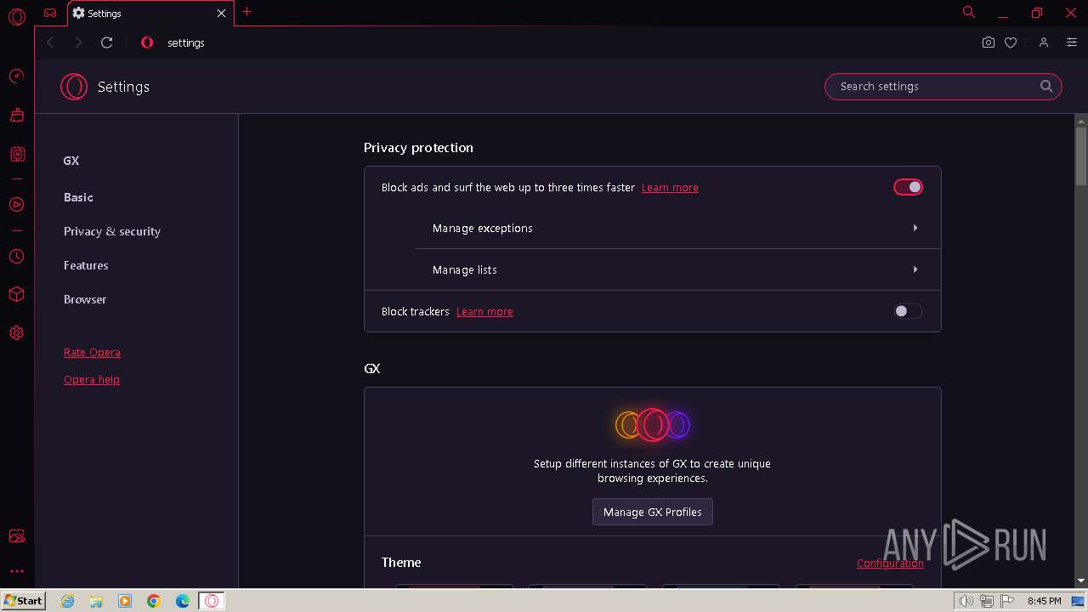Viewport: 1088px width, 612px height.
Task: Open Internet Explorer from taskbar
Action: (x=68, y=601)
